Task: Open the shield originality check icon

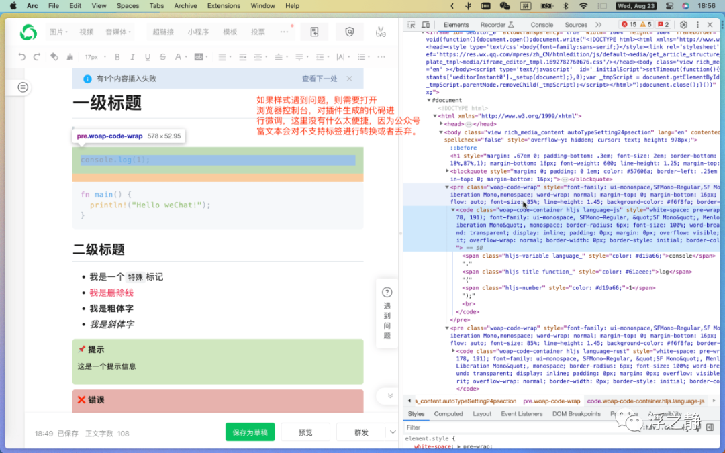Action: [350, 32]
